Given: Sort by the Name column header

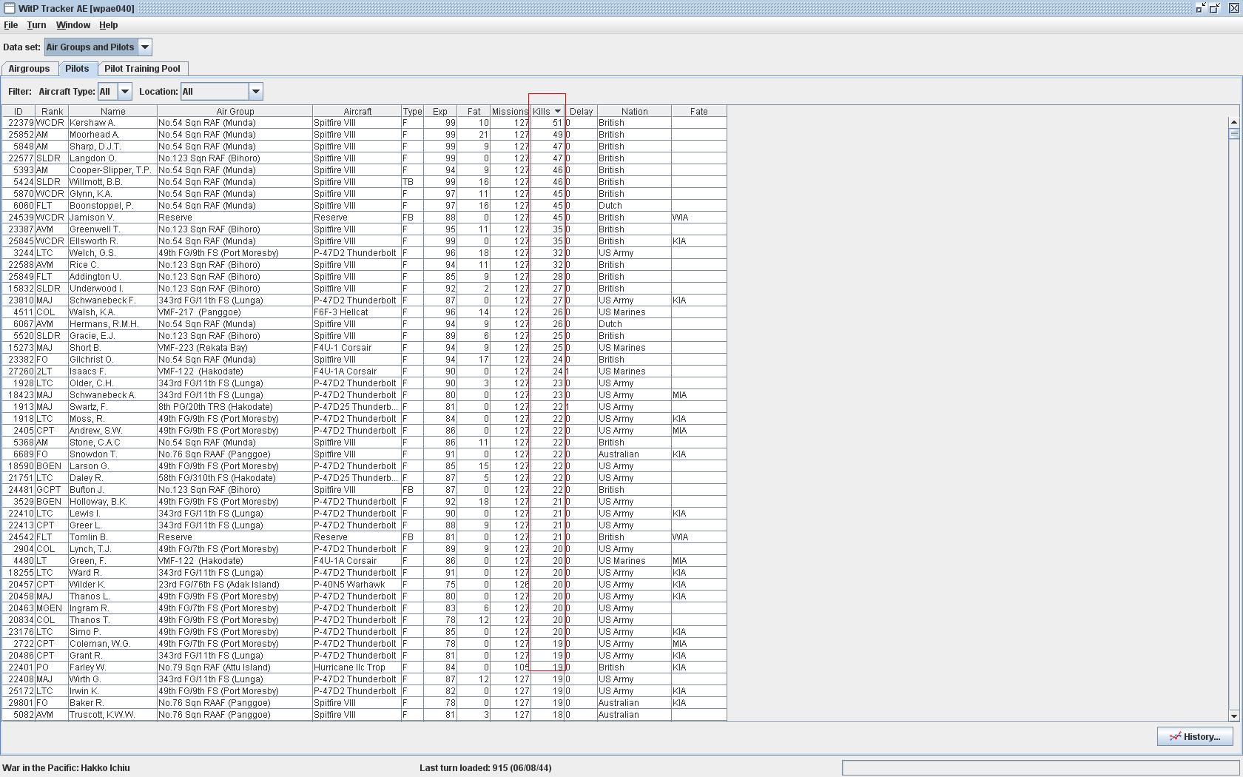Looking at the screenshot, I should pyautogui.click(x=112, y=112).
